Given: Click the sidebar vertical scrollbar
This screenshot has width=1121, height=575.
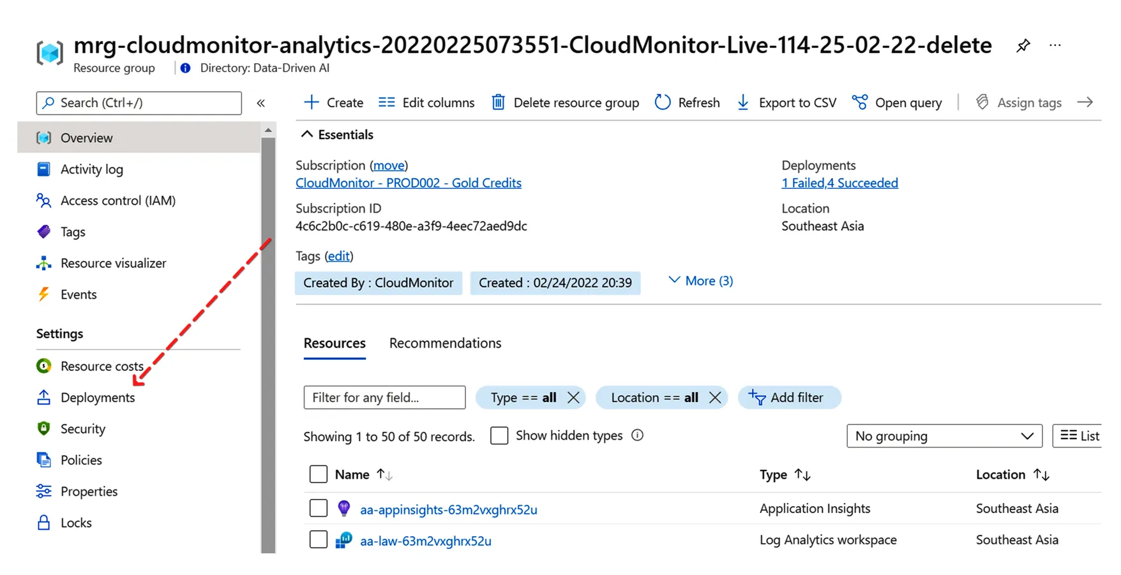Looking at the screenshot, I should coord(268,345).
